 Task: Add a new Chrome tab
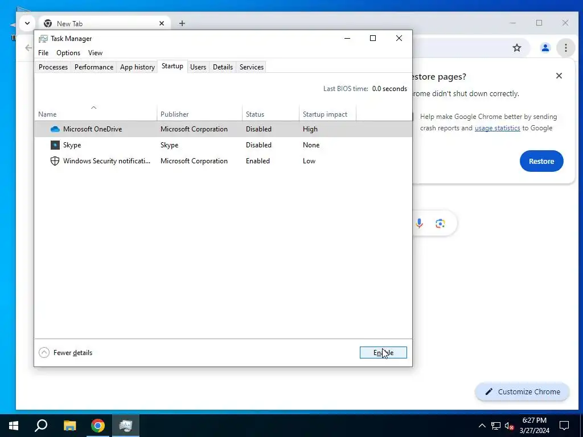coord(182,23)
